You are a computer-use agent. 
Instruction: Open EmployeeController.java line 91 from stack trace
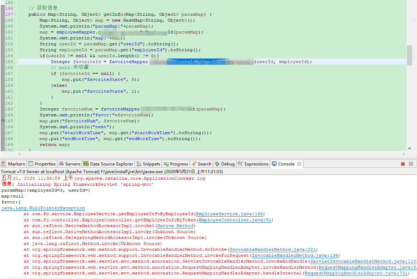pos(234,220)
